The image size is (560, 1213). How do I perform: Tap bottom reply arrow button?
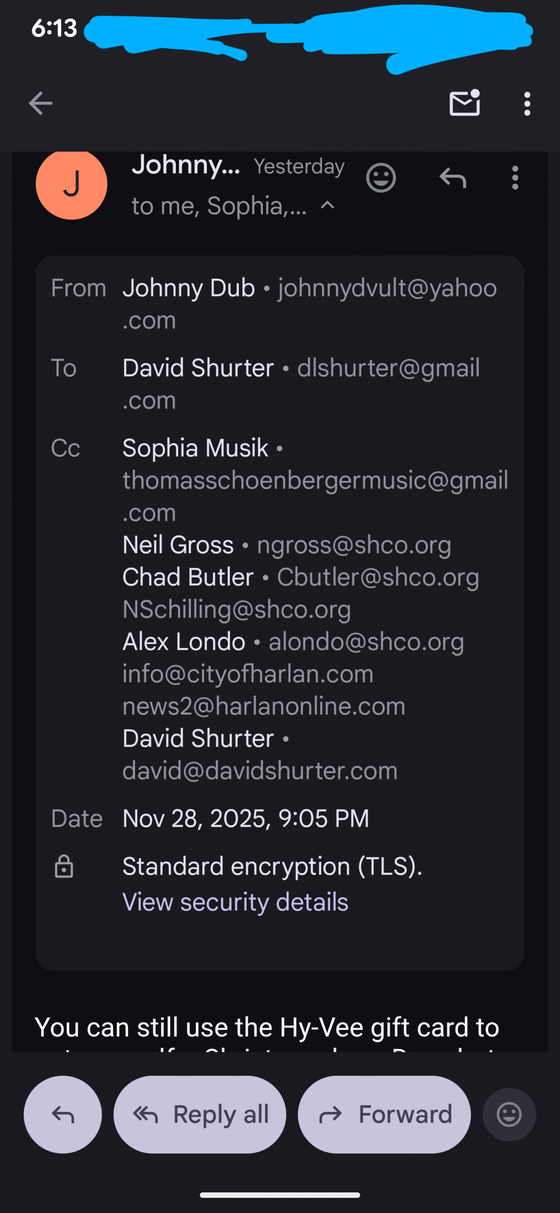pyautogui.click(x=63, y=1114)
